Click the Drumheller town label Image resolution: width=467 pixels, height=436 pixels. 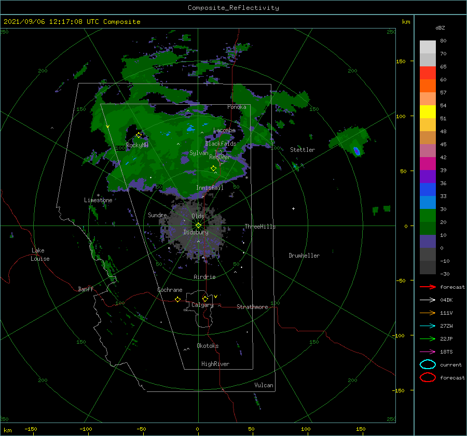[x=304, y=256]
